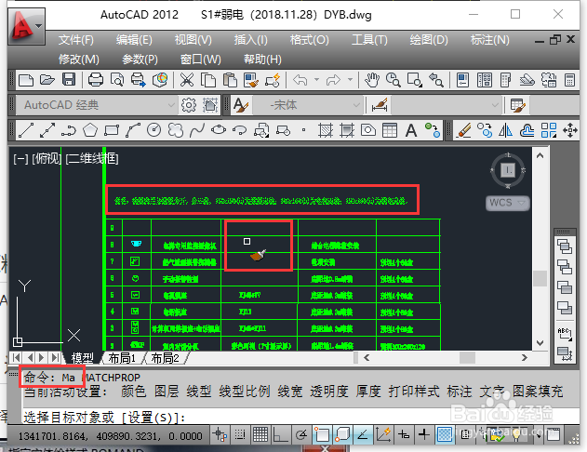Open the undo history dropdown arrow
Screen dimensions: 587x452
tap(316, 80)
